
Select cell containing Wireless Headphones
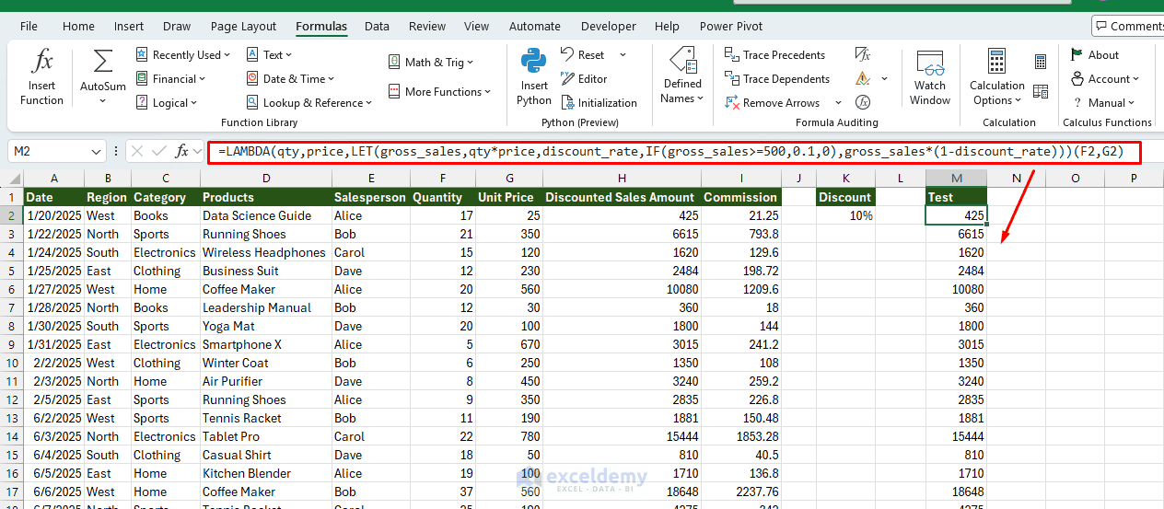click(x=265, y=252)
